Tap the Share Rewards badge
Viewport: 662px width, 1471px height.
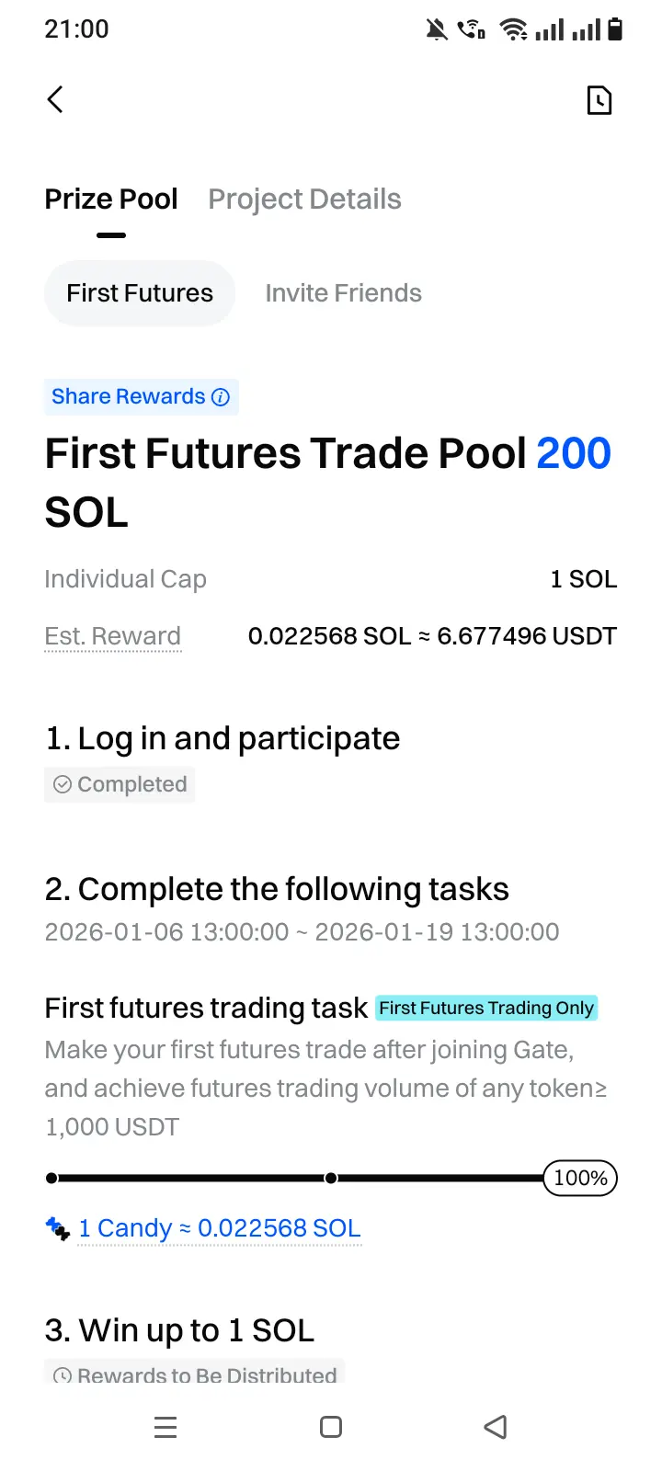coord(129,397)
